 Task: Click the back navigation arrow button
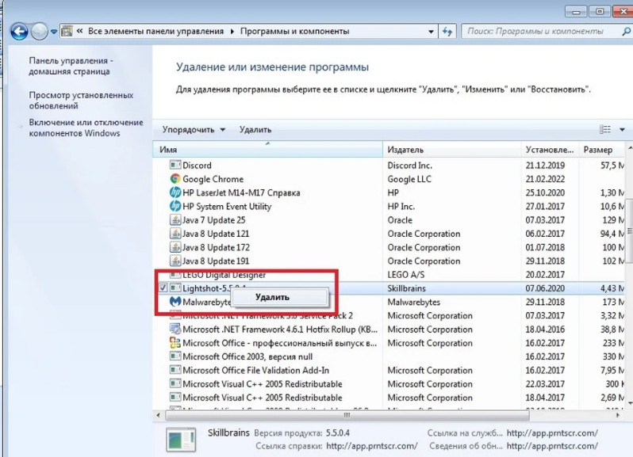pos(18,32)
